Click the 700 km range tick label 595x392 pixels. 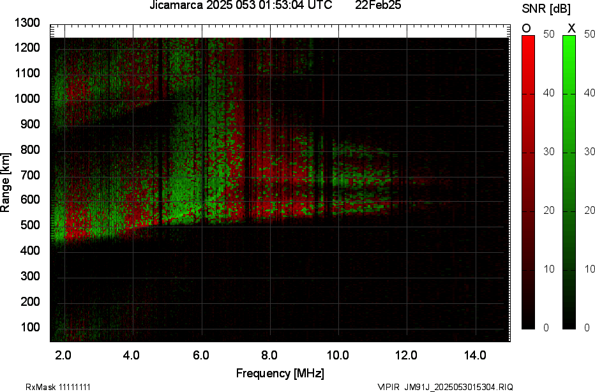[30, 175]
